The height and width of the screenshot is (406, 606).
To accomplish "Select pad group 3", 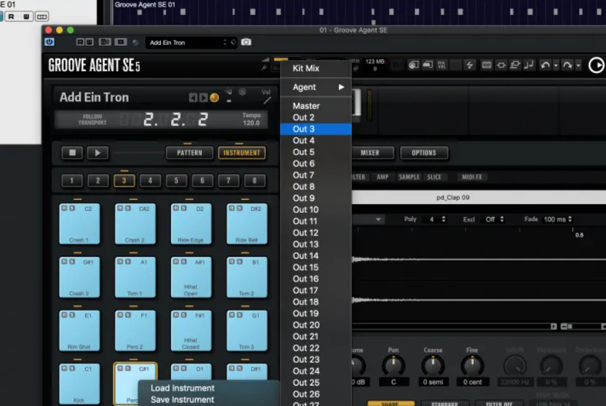I will tap(124, 180).
